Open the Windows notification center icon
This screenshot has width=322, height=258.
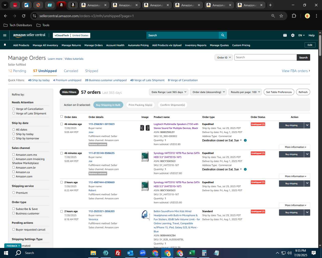pyautogui.click(x=313, y=253)
